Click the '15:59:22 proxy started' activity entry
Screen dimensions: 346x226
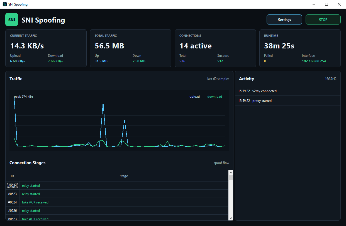288,101
